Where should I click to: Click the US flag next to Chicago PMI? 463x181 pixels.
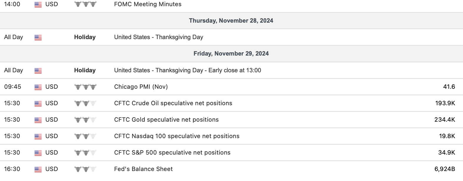coord(38,87)
